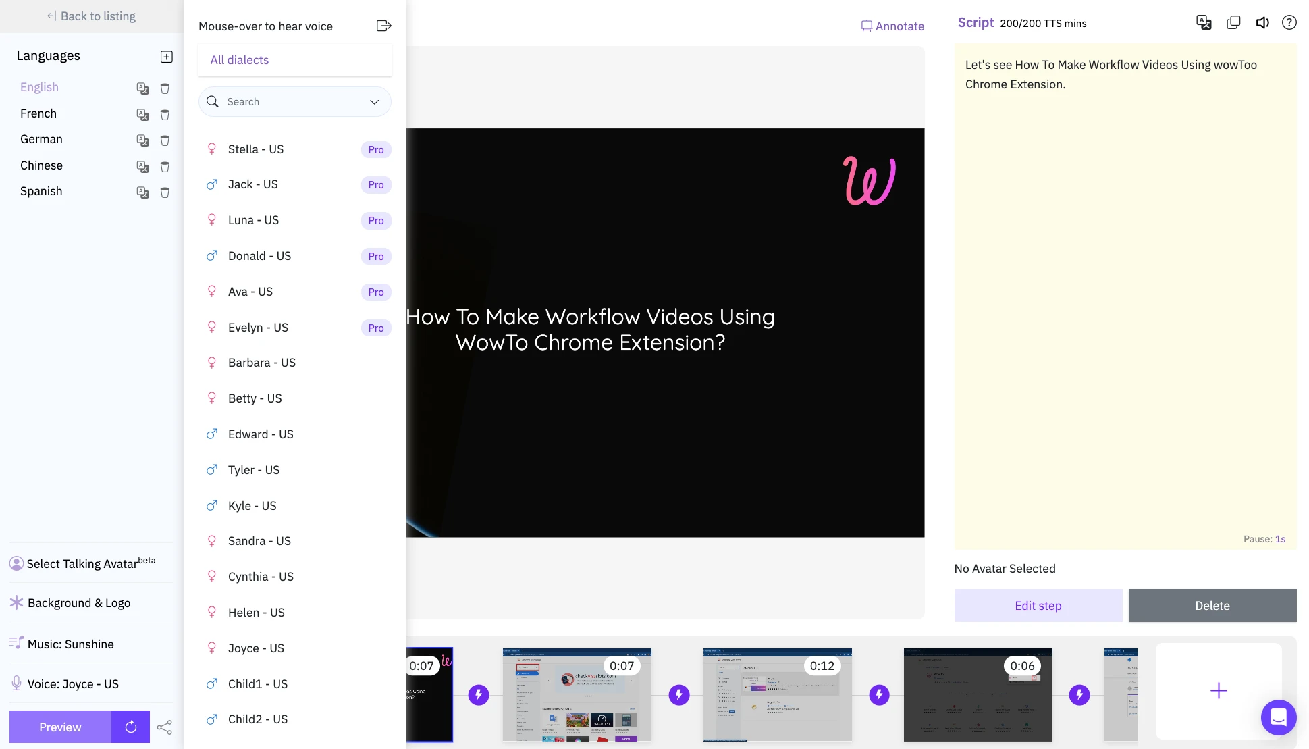Viewport: 1309px width, 749px height.
Task: Click the Preview button
Action: 60,727
